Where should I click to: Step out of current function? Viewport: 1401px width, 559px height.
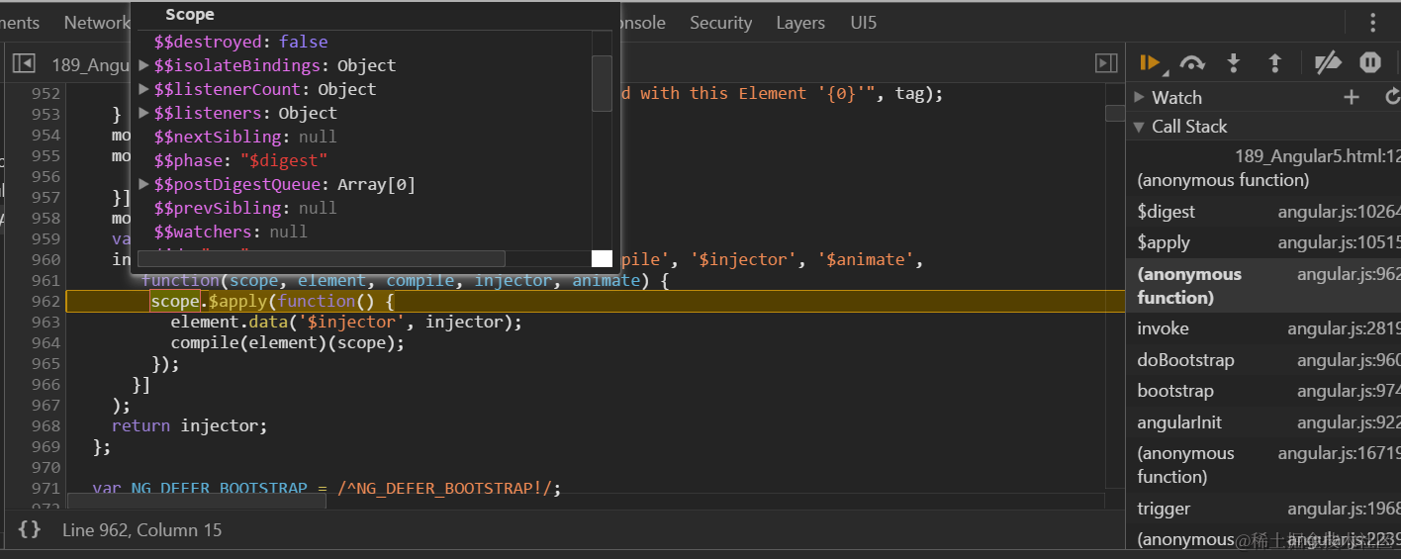[1275, 63]
